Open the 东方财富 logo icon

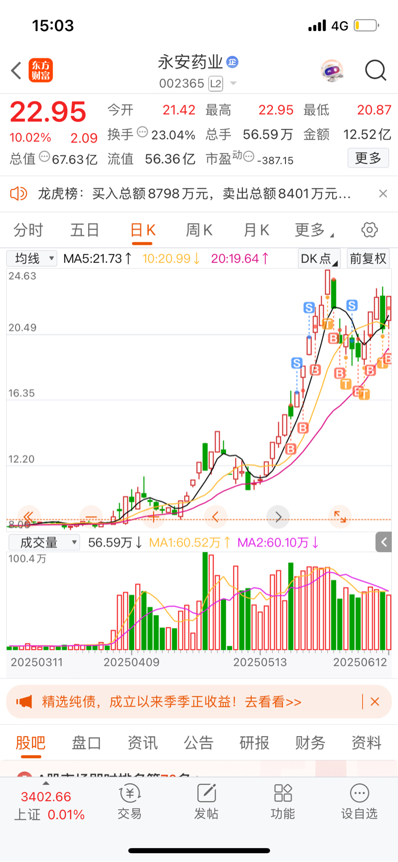[x=40, y=70]
